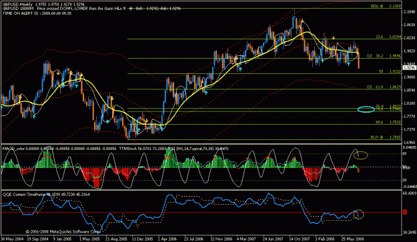
Task: Click the 1.7770 price scale value
Action: 409,117
